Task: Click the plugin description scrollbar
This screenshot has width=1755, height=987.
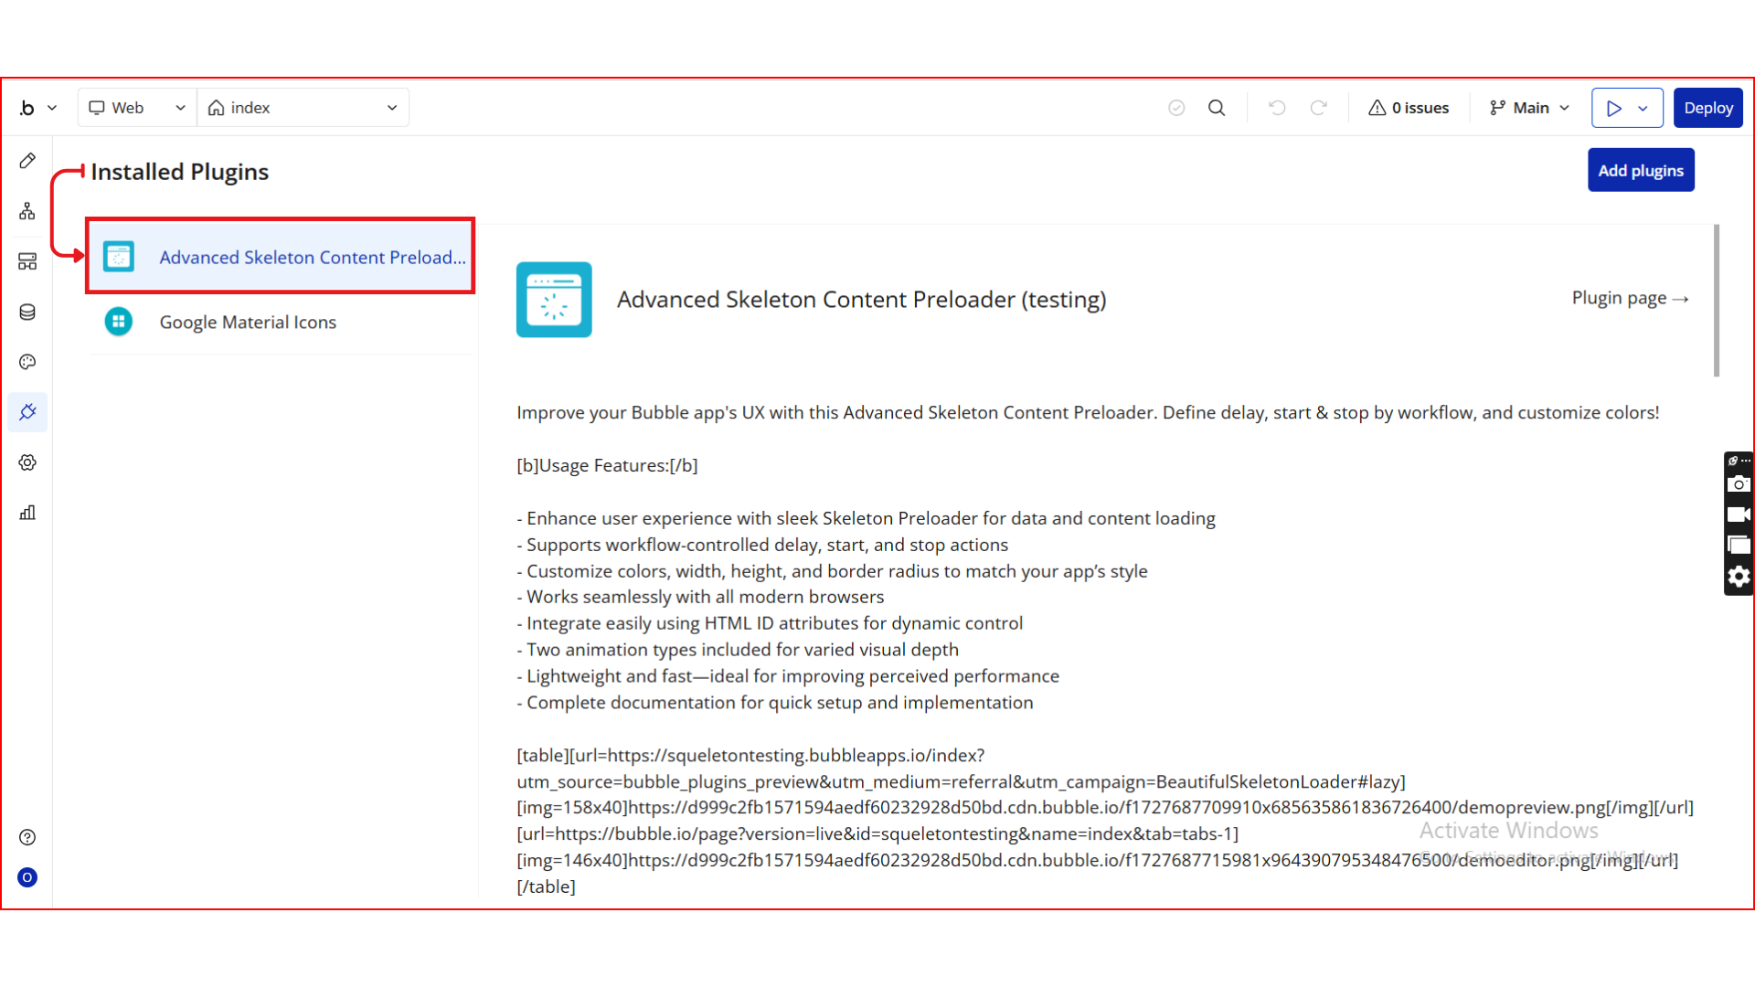Action: click(x=1717, y=302)
